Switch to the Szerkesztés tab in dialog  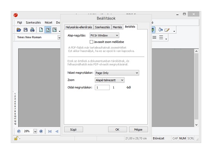pos(102,27)
